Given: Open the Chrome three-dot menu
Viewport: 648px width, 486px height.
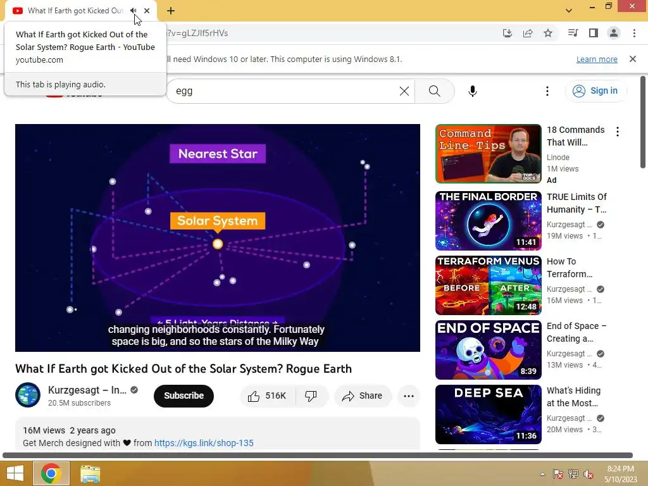Looking at the screenshot, I should [634, 33].
